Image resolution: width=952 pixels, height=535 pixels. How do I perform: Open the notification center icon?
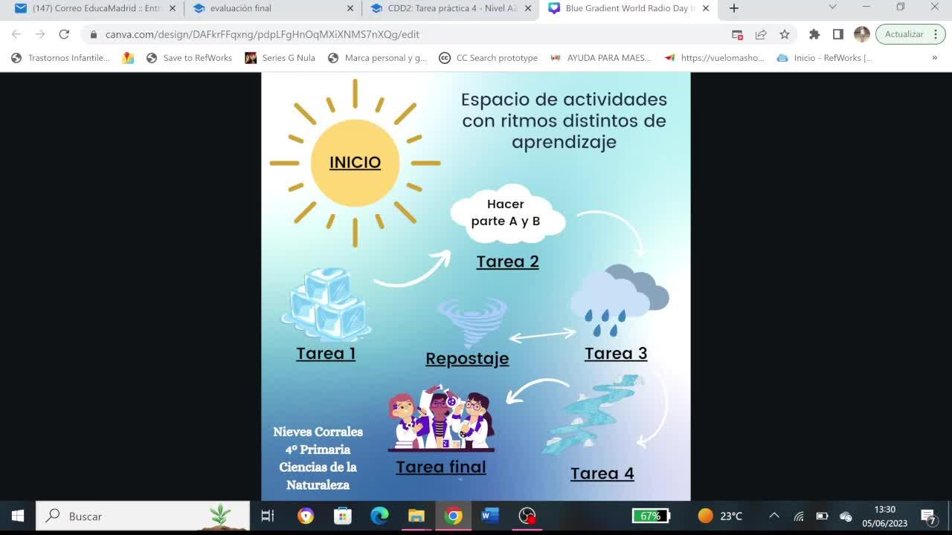pos(928,516)
